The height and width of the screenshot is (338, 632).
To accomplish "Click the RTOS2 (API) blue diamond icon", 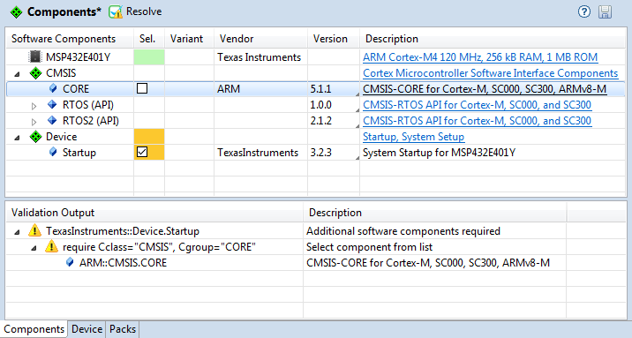I will coord(52,120).
